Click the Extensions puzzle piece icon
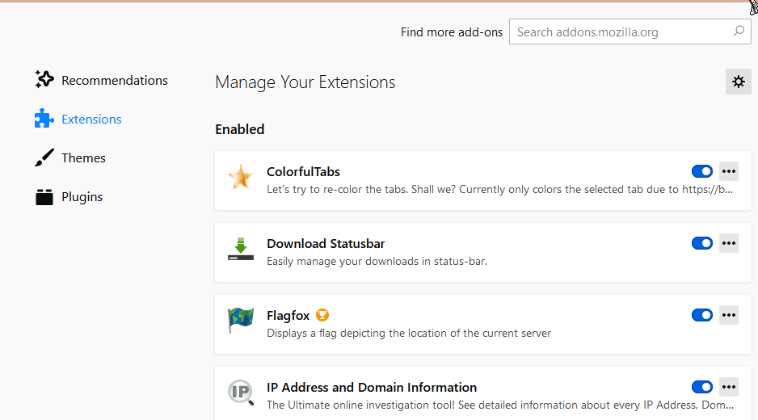758x420 pixels. point(44,119)
